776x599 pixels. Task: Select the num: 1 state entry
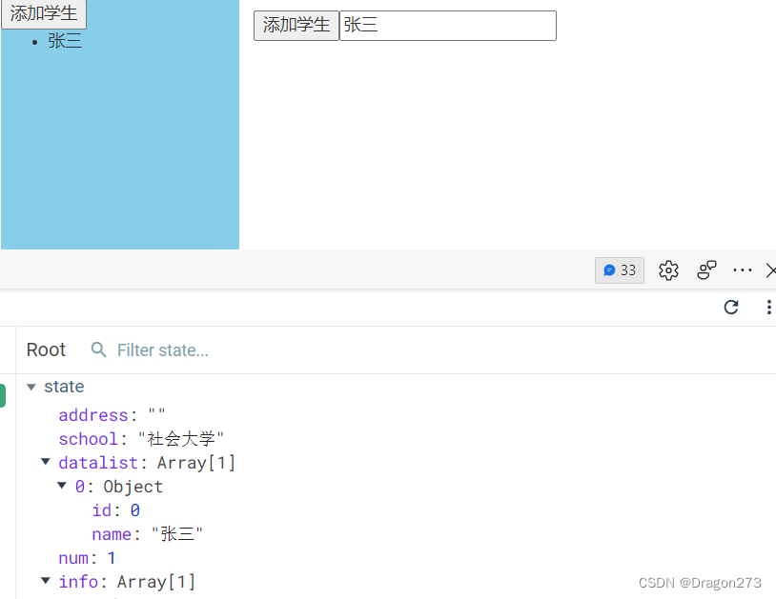pyautogui.click(x=87, y=558)
